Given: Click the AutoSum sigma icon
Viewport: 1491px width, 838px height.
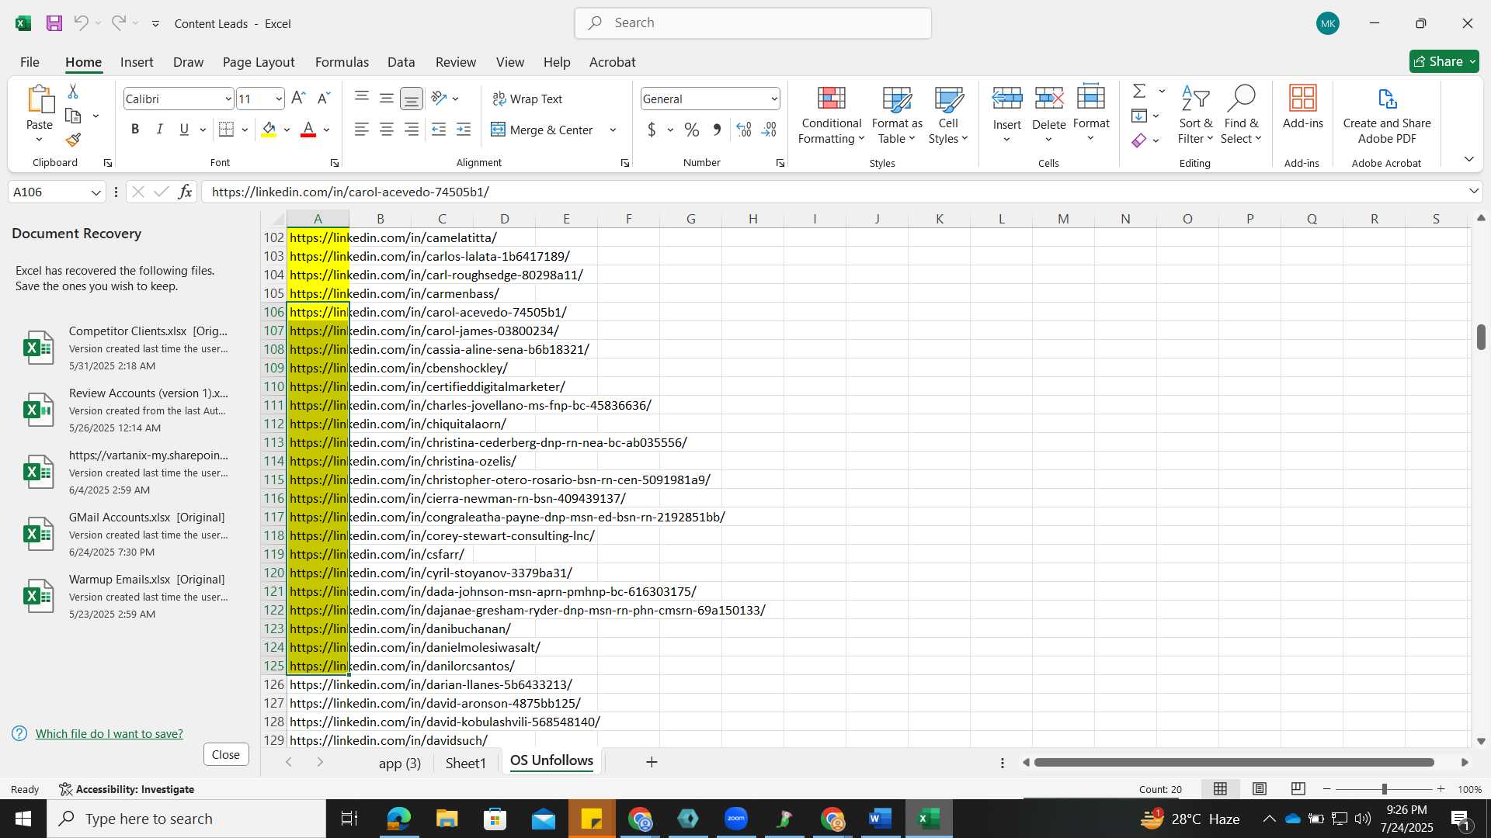Looking at the screenshot, I should pos(1139,92).
